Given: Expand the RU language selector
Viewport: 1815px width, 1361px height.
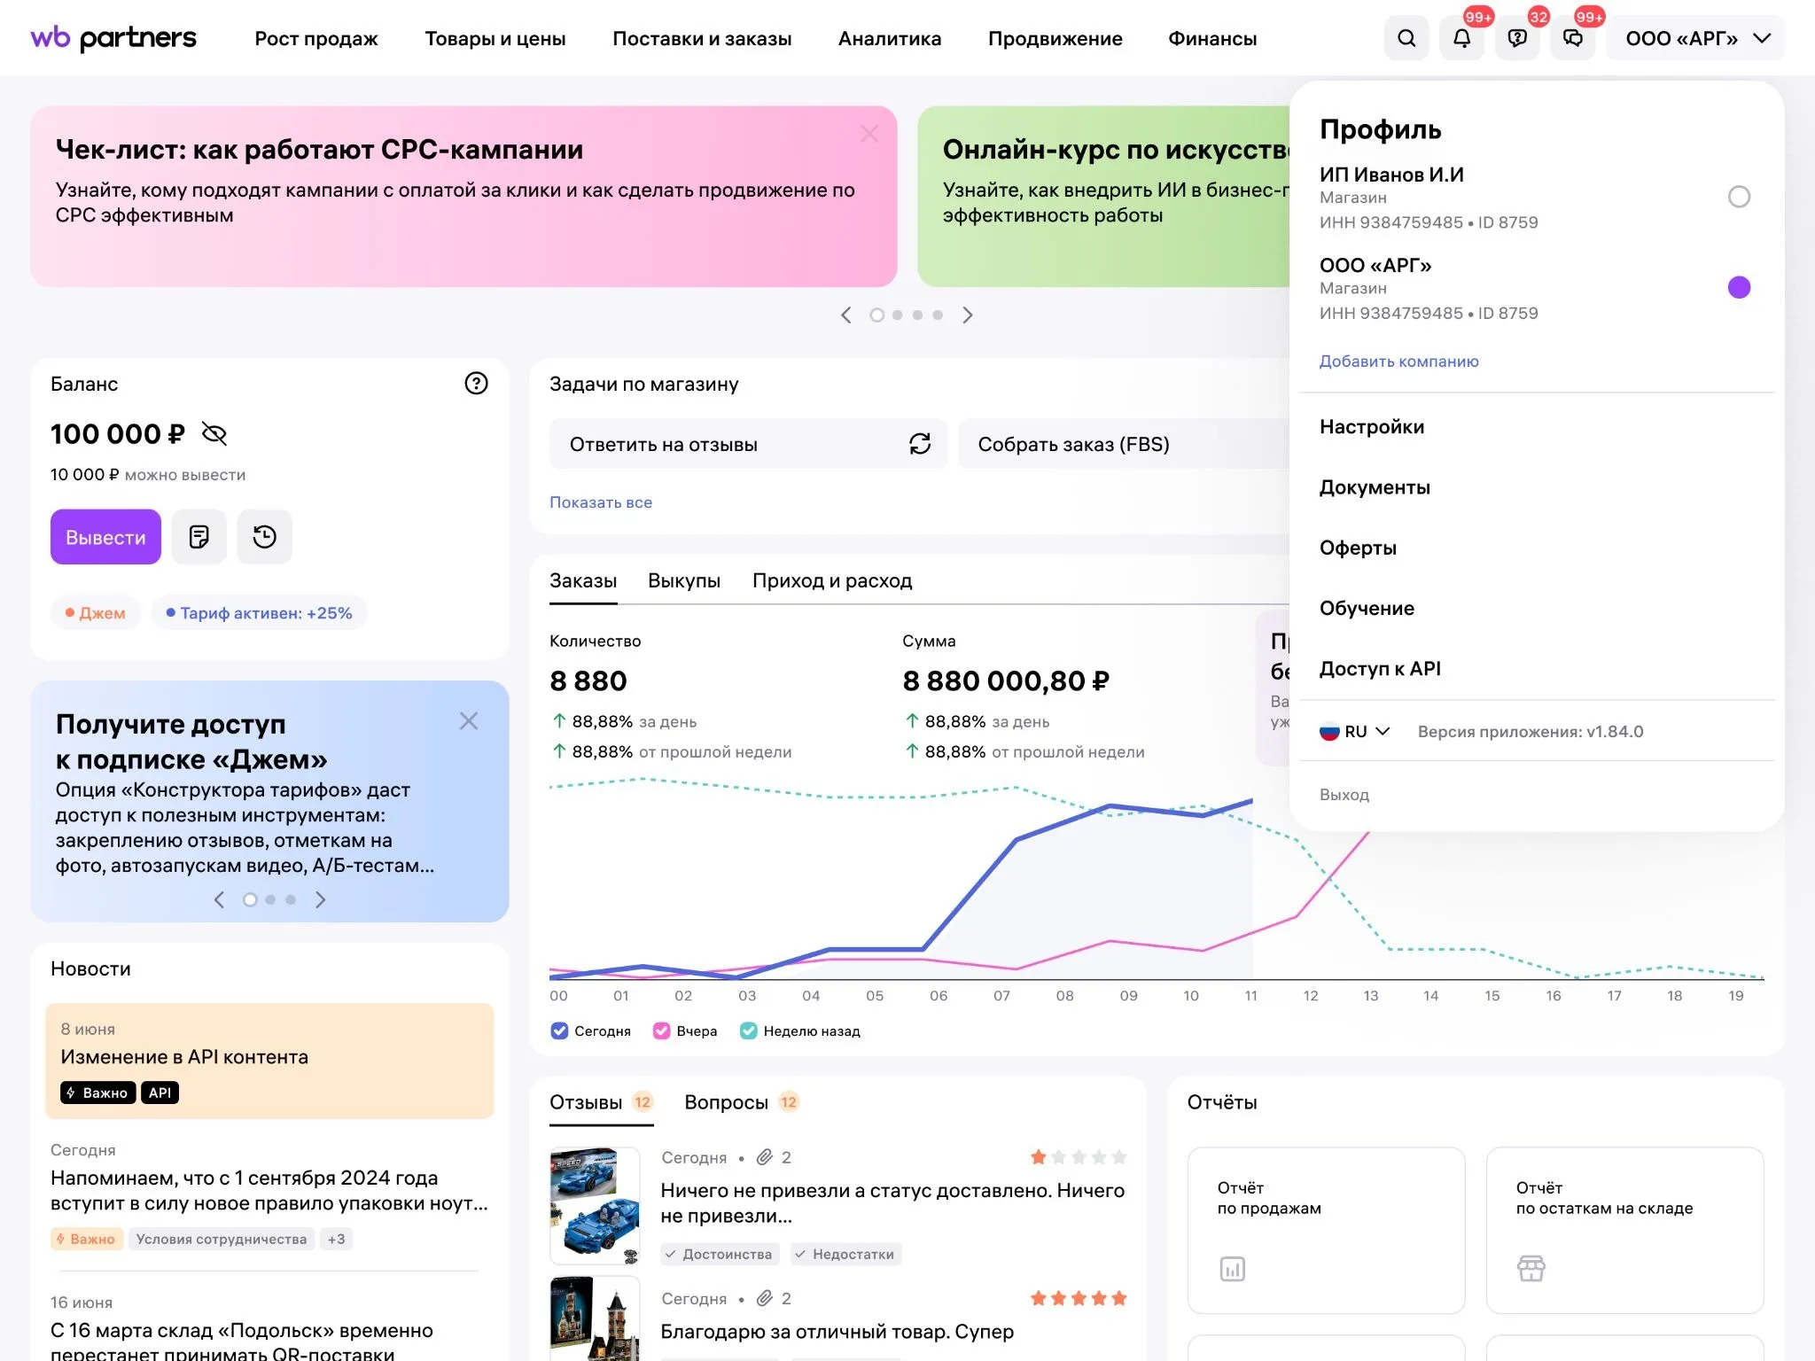Looking at the screenshot, I should [x=1355, y=731].
